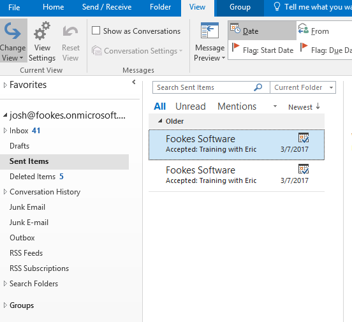Image resolution: width=352 pixels, height=322 pixels.
Task: Filter by Unread messages
Action: (x=191, y=106)
